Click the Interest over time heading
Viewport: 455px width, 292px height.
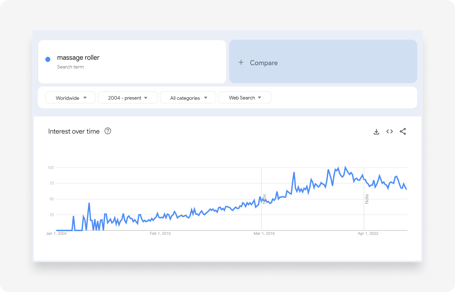[x=74, y=131]
